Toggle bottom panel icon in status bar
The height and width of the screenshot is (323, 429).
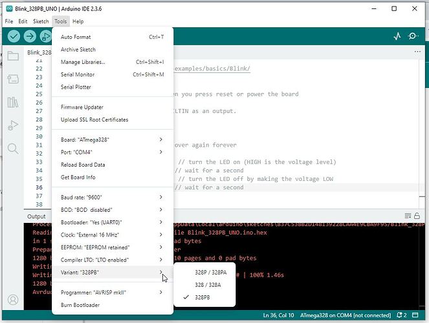[x=415, y=315]
